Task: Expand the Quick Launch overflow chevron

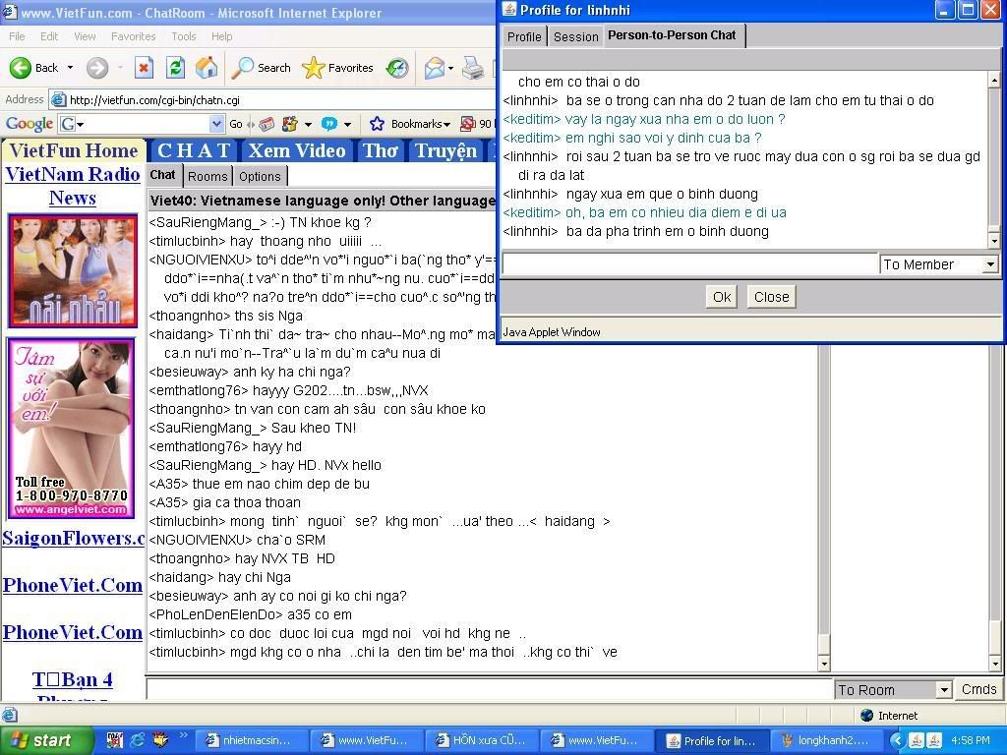Action: point(183,735)
